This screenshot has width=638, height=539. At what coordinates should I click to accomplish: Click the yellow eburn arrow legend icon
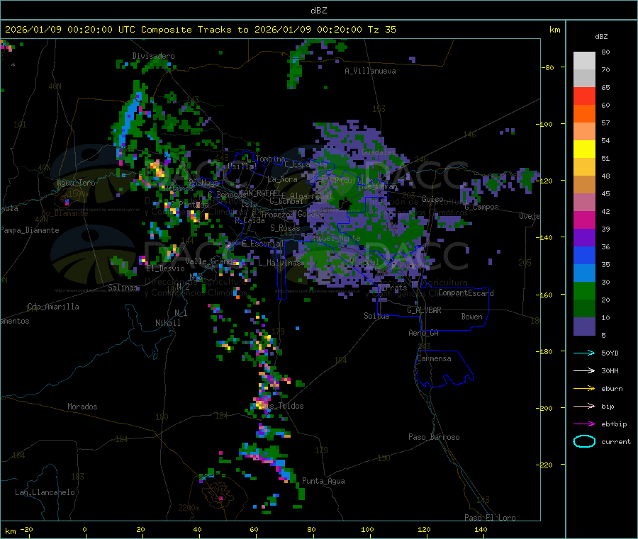point(584,389)
